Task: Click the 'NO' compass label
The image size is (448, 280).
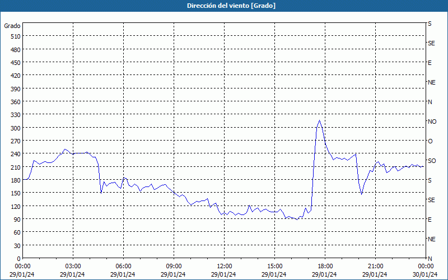Action: point(432,122)
